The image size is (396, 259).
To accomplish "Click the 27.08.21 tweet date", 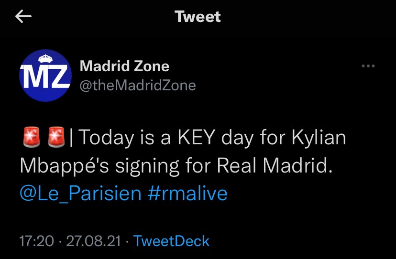I will pyautogui.click(x=93, y=241).
